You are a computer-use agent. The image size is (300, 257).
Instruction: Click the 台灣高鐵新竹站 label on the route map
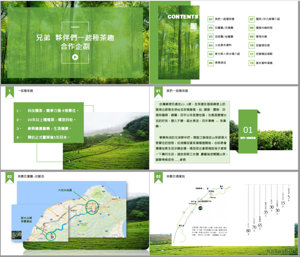(206, 201)
